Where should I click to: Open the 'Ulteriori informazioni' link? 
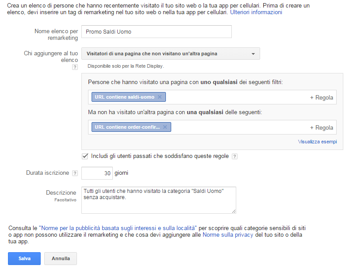point(256,12)
